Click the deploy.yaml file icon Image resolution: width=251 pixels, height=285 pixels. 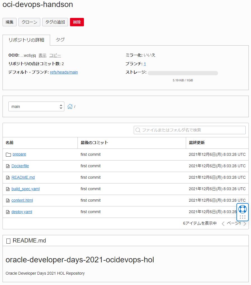click(8, 212)
